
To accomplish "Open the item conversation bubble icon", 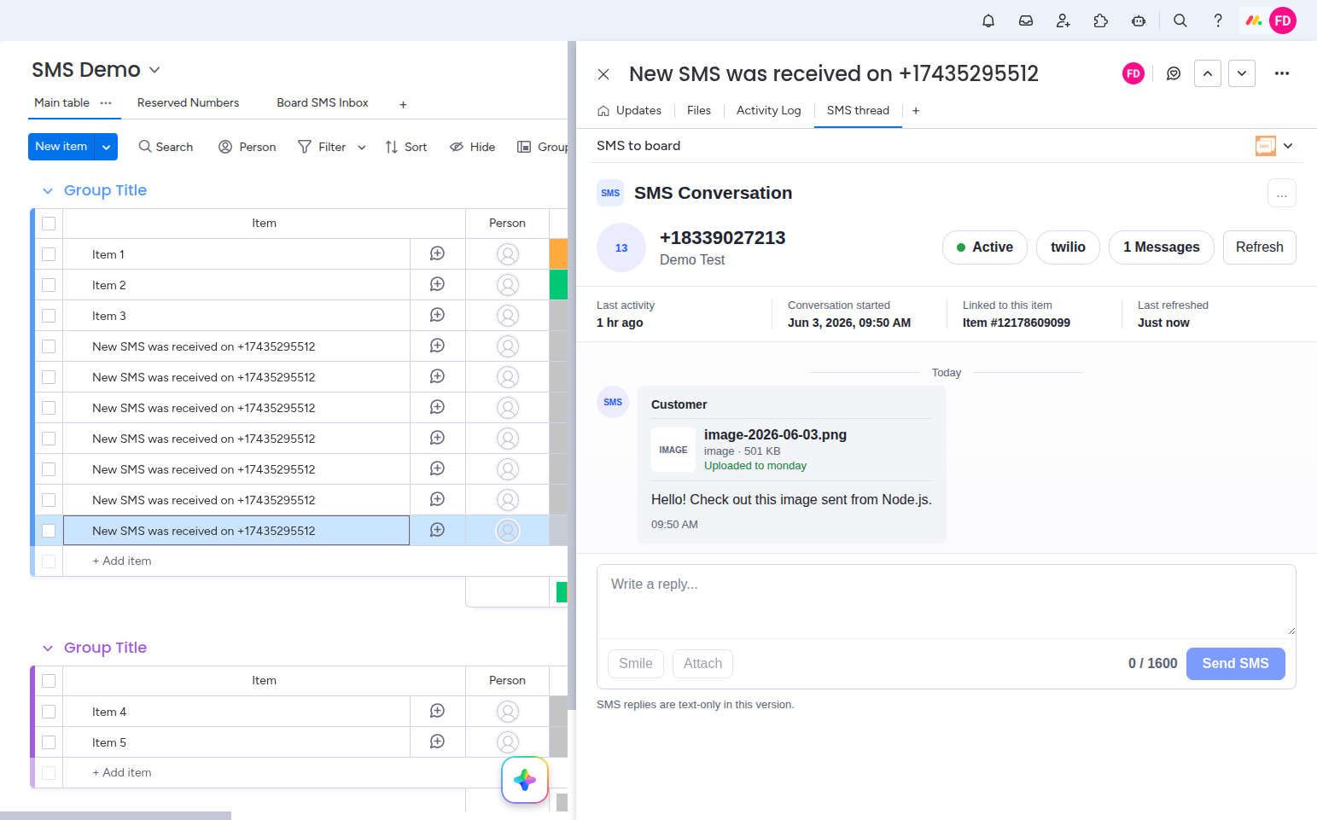I will tap(1174, 73).
